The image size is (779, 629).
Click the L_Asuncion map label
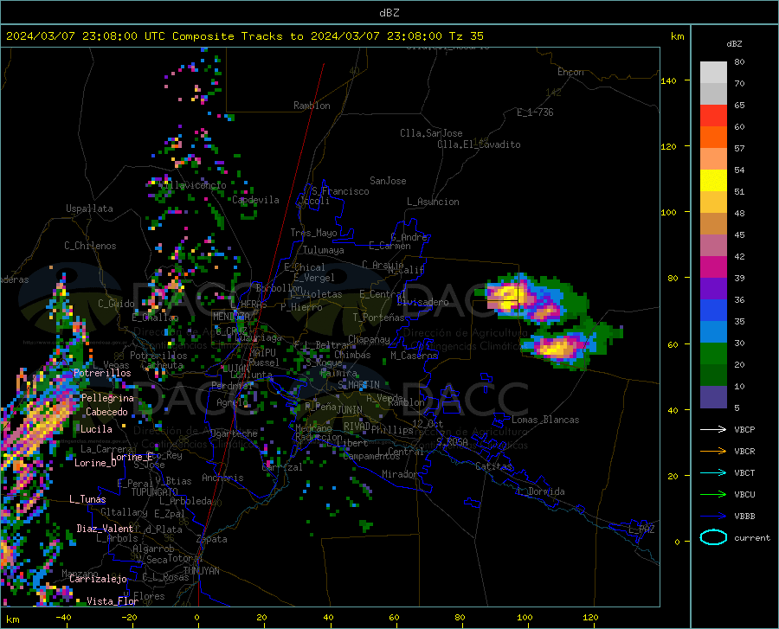[433, 202]
